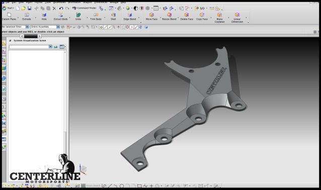Click the Undo arrow in toolbar
The image size is (321, 190).
[61, 8]
